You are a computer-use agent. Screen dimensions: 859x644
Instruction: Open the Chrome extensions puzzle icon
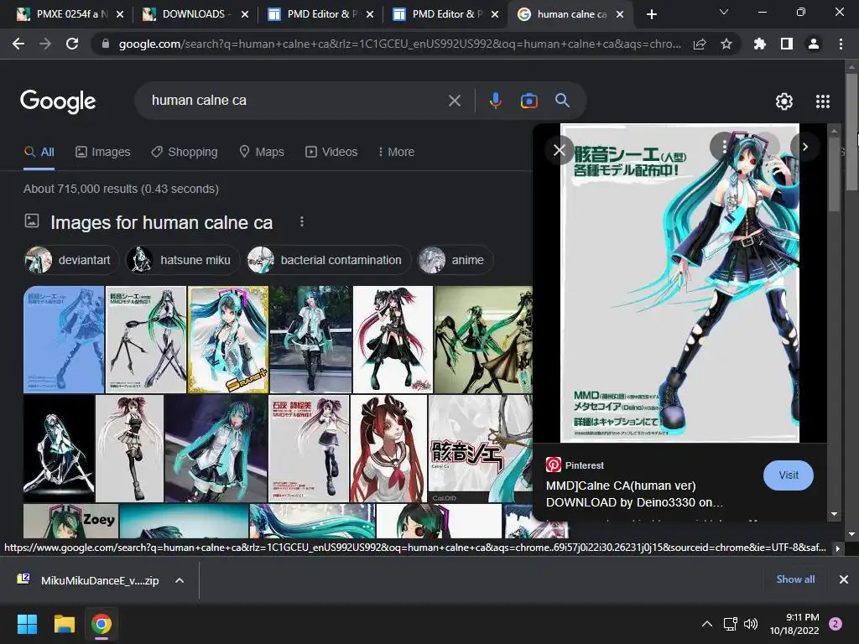tap(760, 44)
